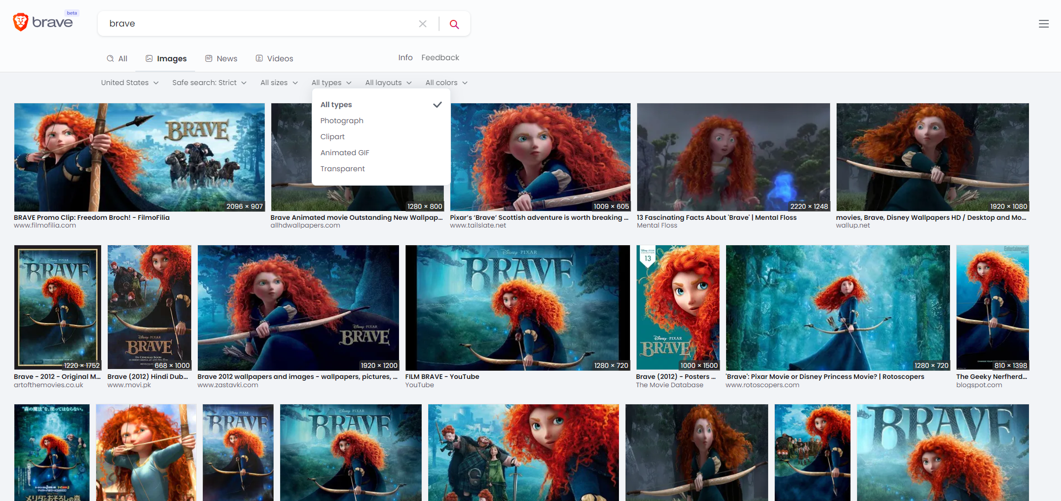The image size is (1061, 501).
Task: Open the Japanese Brave poster thumbnail
Action: pos(52,453)
